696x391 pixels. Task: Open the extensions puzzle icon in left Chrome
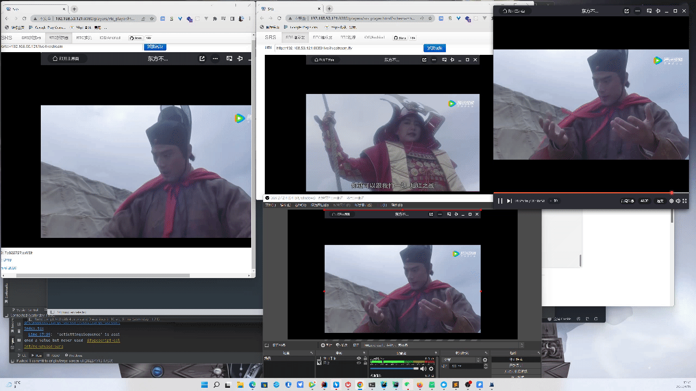[x=214, y=18]
